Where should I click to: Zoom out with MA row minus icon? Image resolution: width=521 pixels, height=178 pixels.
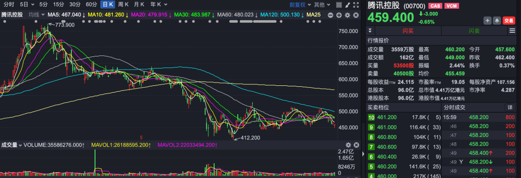tap(330, 15)
